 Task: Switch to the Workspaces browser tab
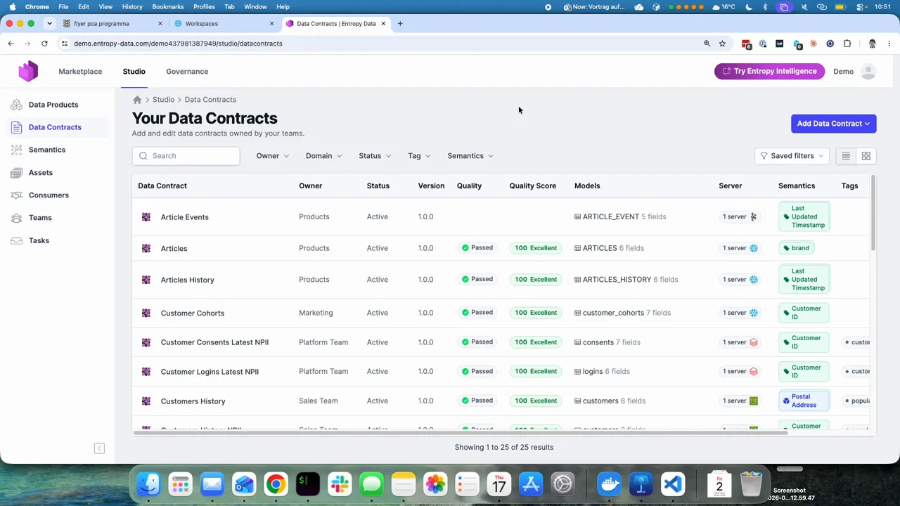(225, 23)
